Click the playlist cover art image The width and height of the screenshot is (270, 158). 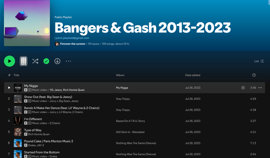point(27,23)
